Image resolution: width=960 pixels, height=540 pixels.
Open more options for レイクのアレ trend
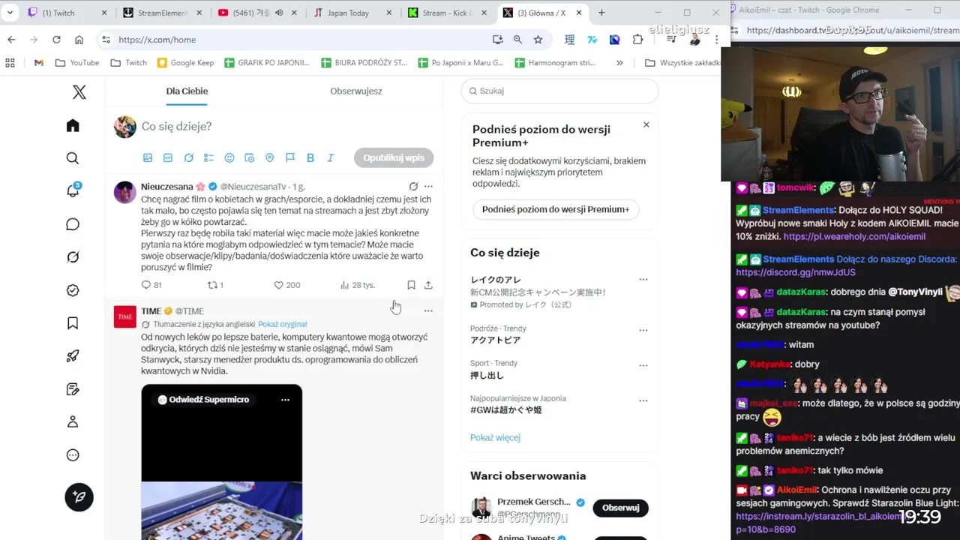(x=643, y=279)
